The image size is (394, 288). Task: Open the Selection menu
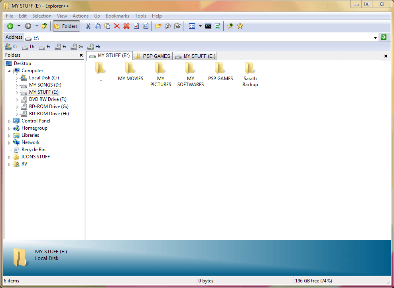point(42,16)
